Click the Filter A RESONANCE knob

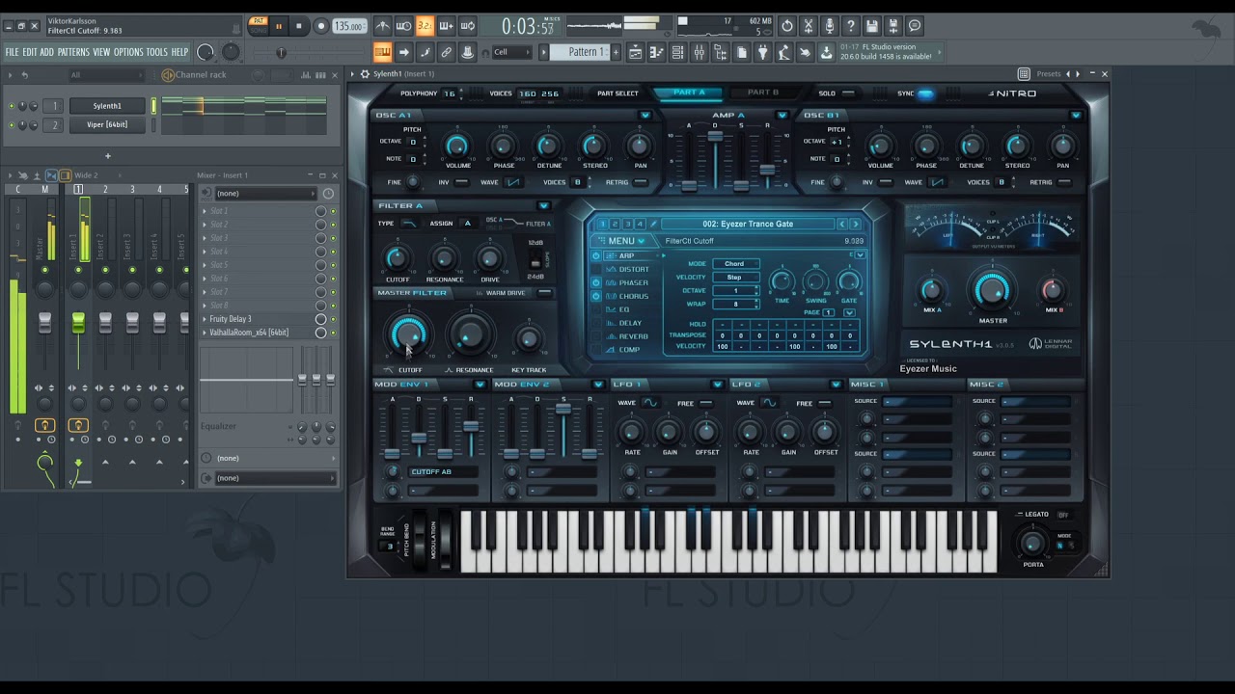[443, 258]
